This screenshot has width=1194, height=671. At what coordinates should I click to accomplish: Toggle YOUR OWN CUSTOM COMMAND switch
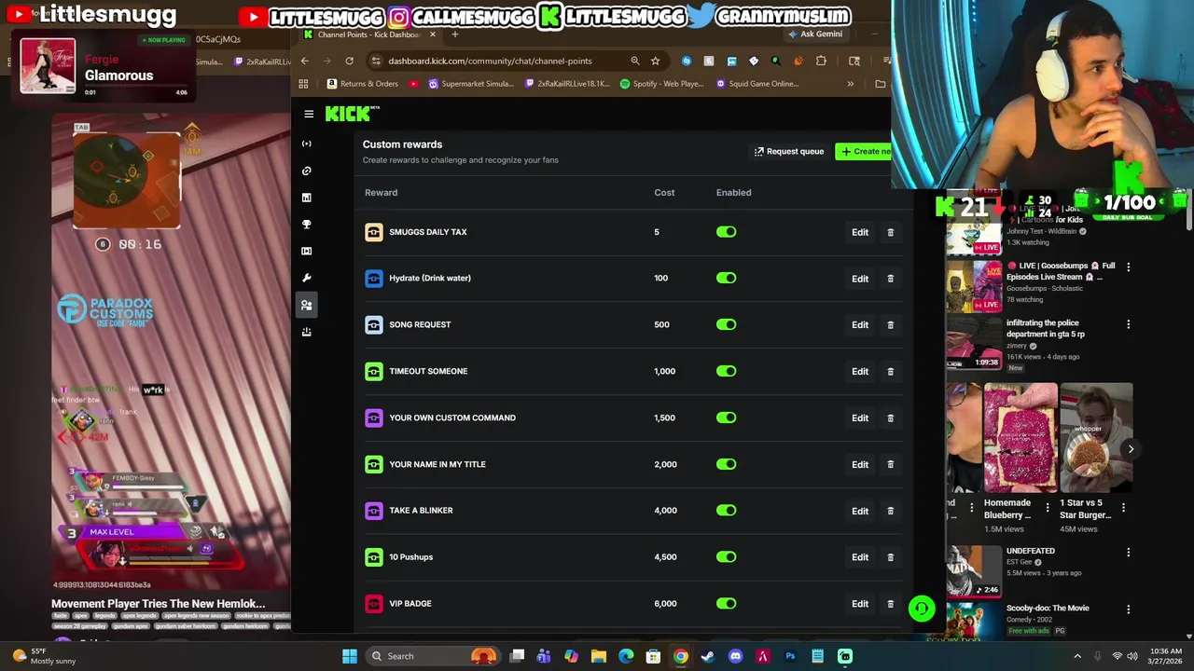pos(726,418)
